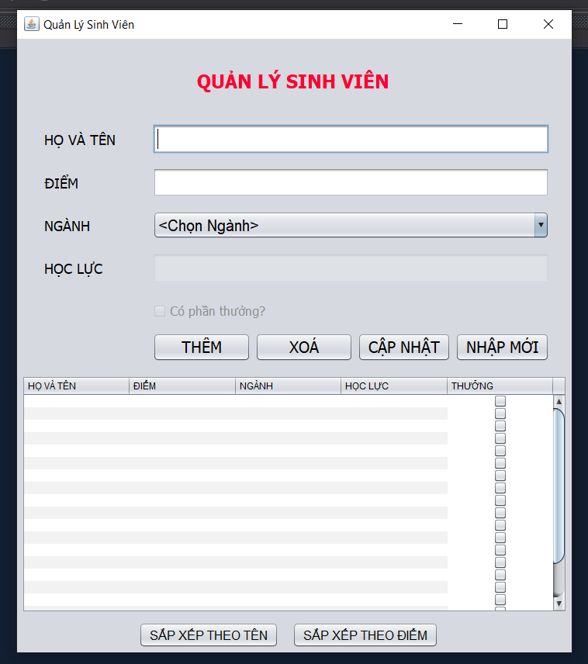
Task: Select the ĐIỂM table column header
Action: pos(182,386)
